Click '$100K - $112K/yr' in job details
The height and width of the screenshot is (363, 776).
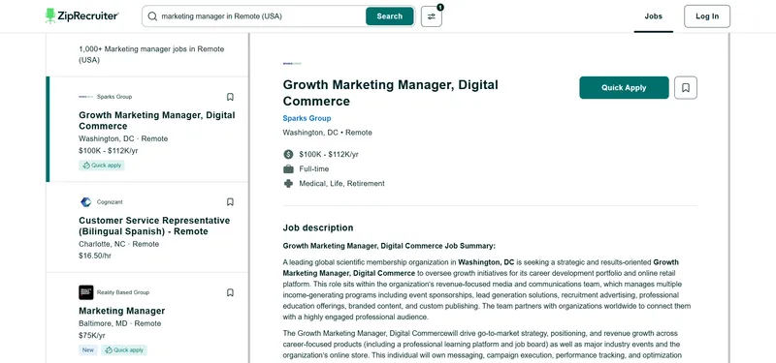pos(329,154)
